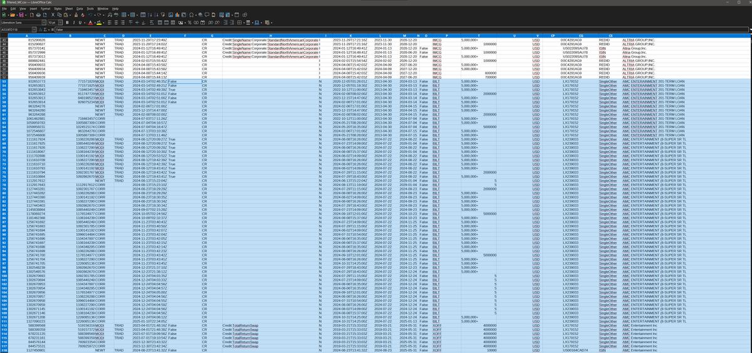The width and height of the screenshot is (752, 353).
Task: Insert a comment
Action: pyautogui.click(x=207, y=15)
